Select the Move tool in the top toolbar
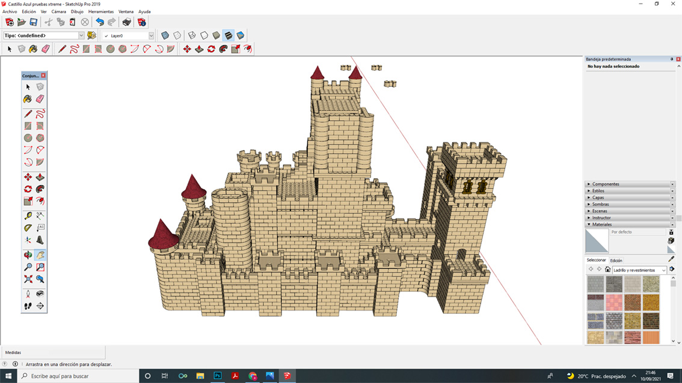682x383 pixels. [187, 49]
